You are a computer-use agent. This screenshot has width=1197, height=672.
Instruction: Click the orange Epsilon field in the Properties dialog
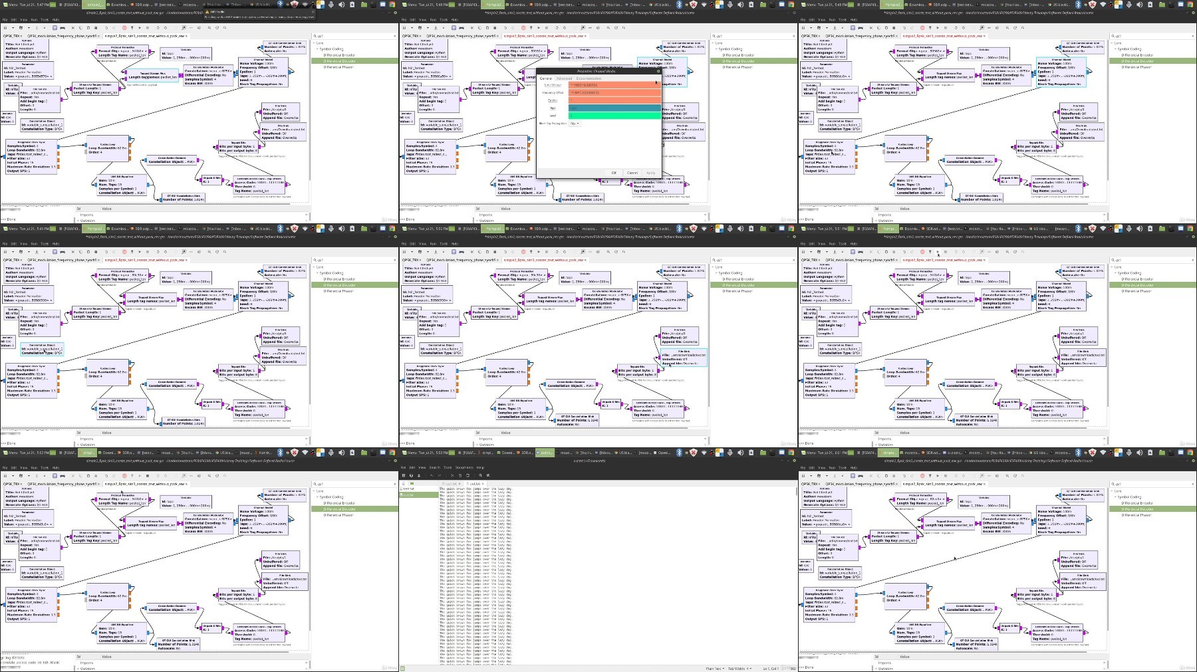click(x=614, y=100)
